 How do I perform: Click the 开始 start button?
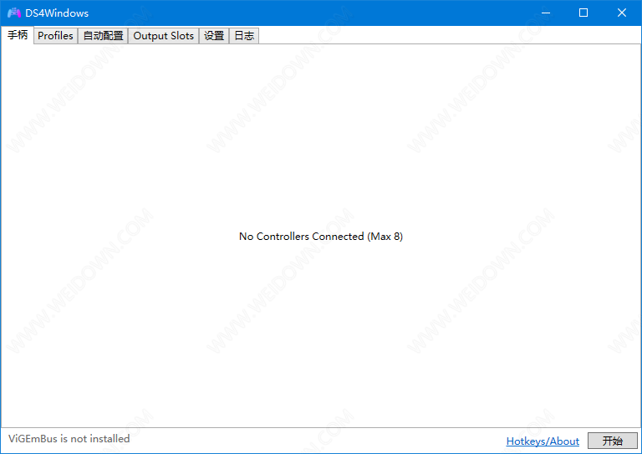tap(613, 441)
